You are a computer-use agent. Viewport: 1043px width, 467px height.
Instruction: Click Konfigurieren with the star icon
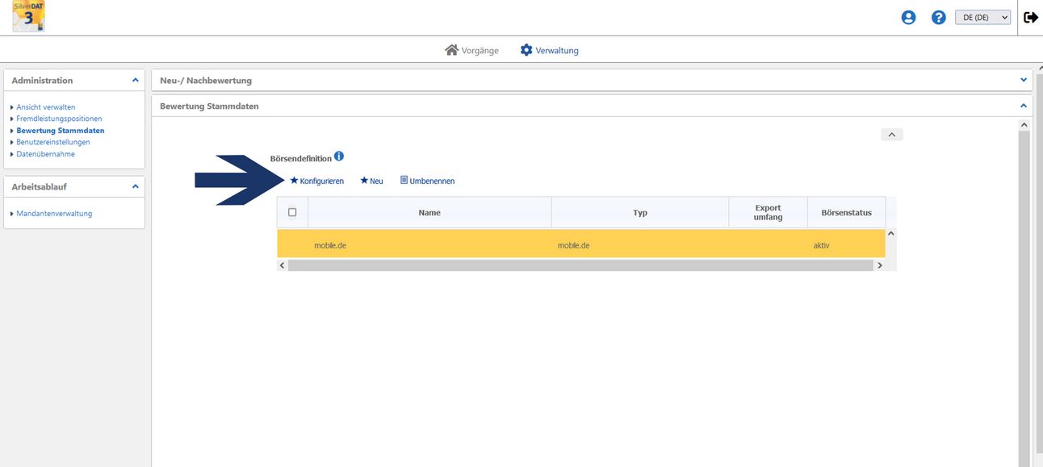316,181
